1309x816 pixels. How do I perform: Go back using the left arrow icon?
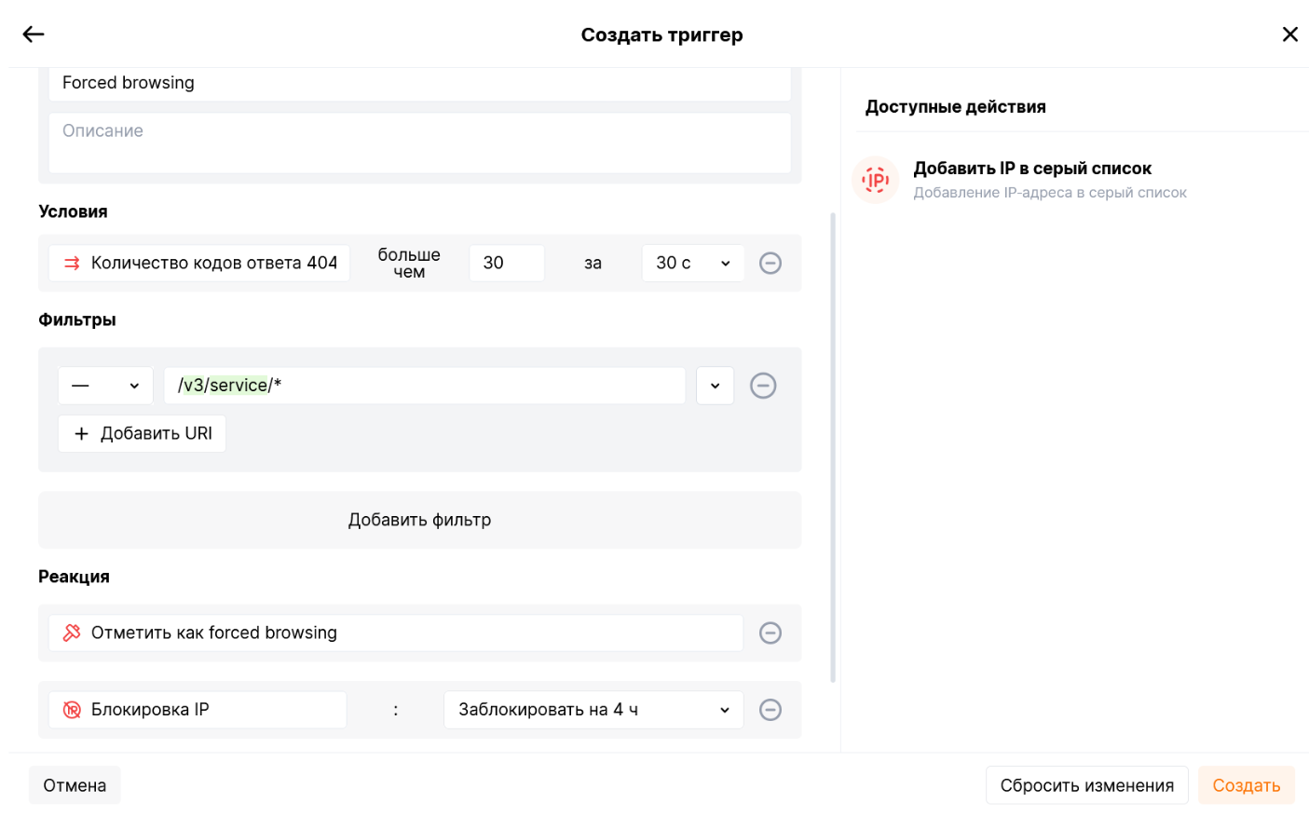[x=34, y=34]
